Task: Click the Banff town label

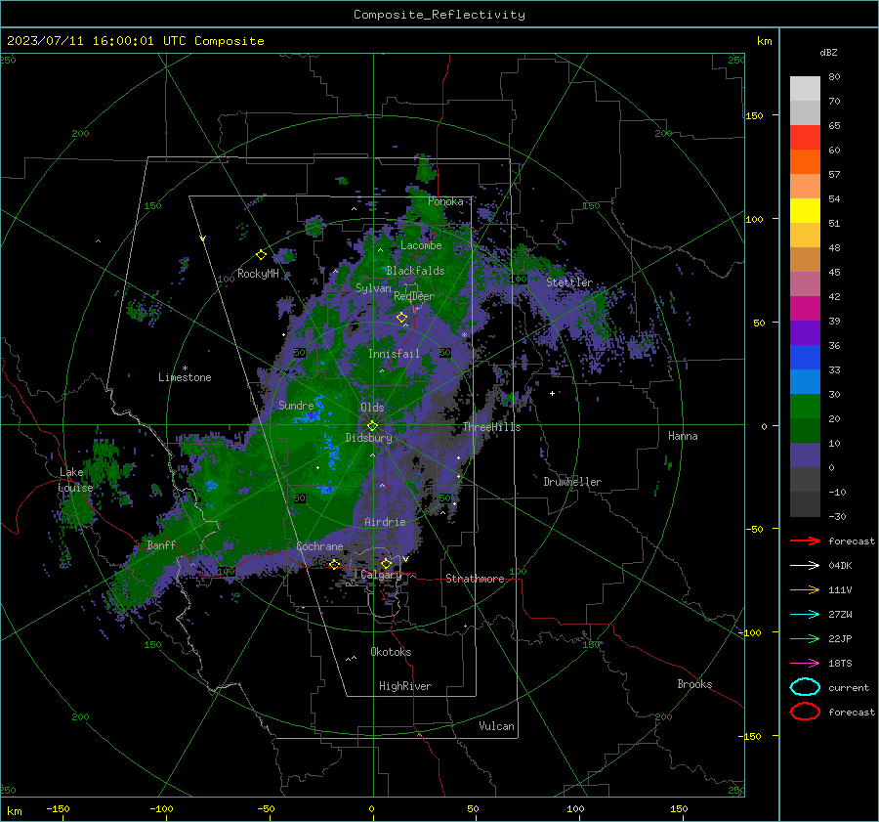Action: (161, 544)
